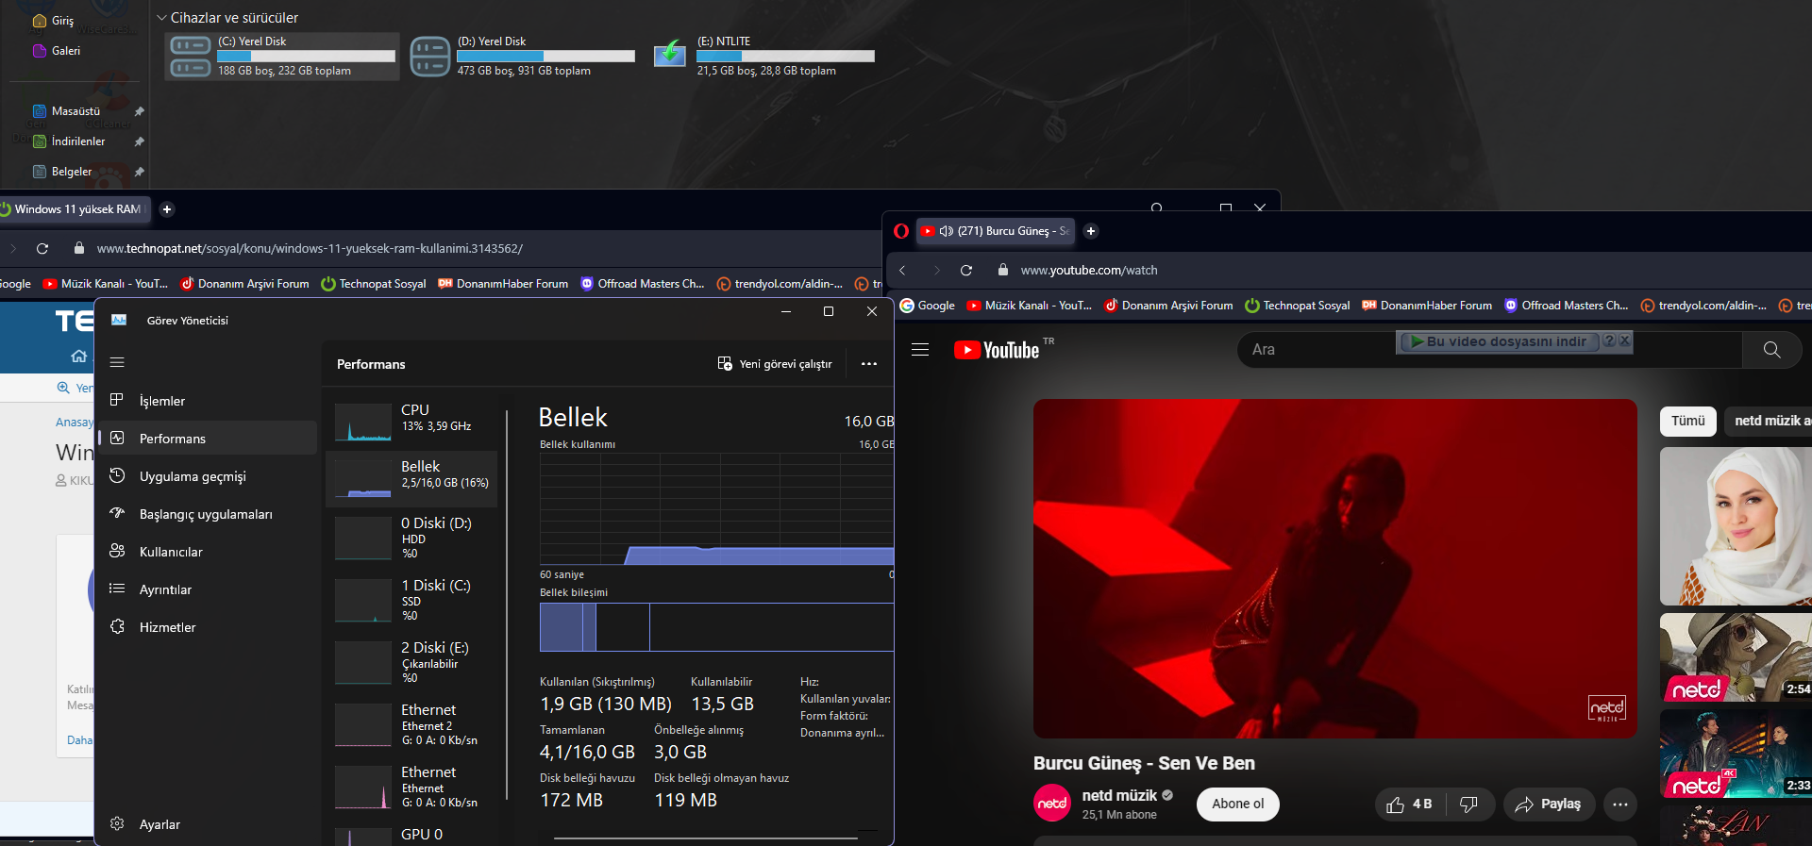Go back in the YouTube window
The image size is (1812, 846).
[x=902, y=271]
